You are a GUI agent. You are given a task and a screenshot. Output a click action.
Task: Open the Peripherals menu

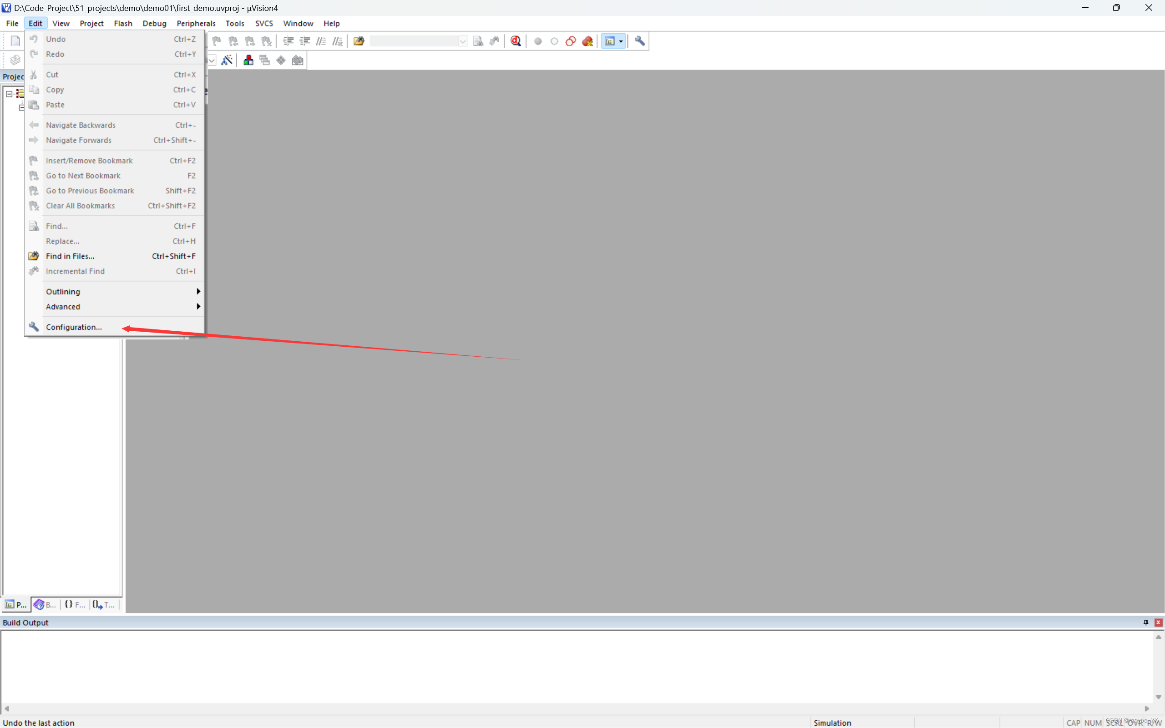tap(196, 23)
